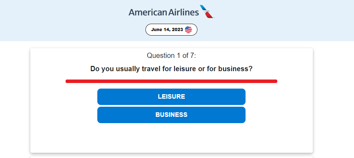Viewport: 354px width, 158px height.
Task: Click the US flag icon
Action: pos(188,30)
